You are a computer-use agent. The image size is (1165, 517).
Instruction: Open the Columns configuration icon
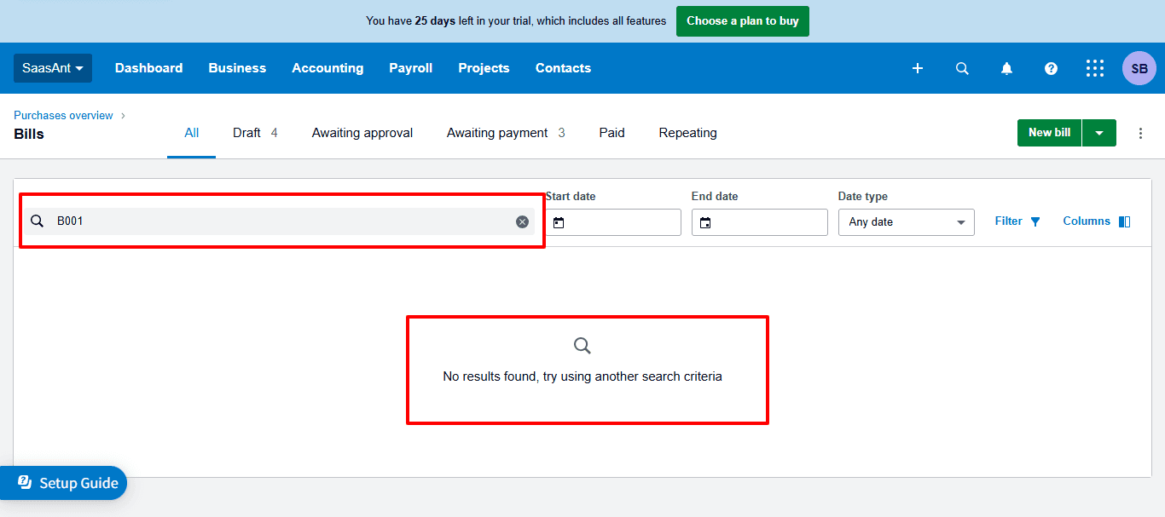pyautogui.click(x=1124, y=221)
